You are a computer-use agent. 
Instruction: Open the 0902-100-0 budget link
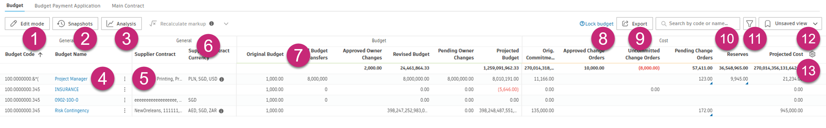[66, 100]
